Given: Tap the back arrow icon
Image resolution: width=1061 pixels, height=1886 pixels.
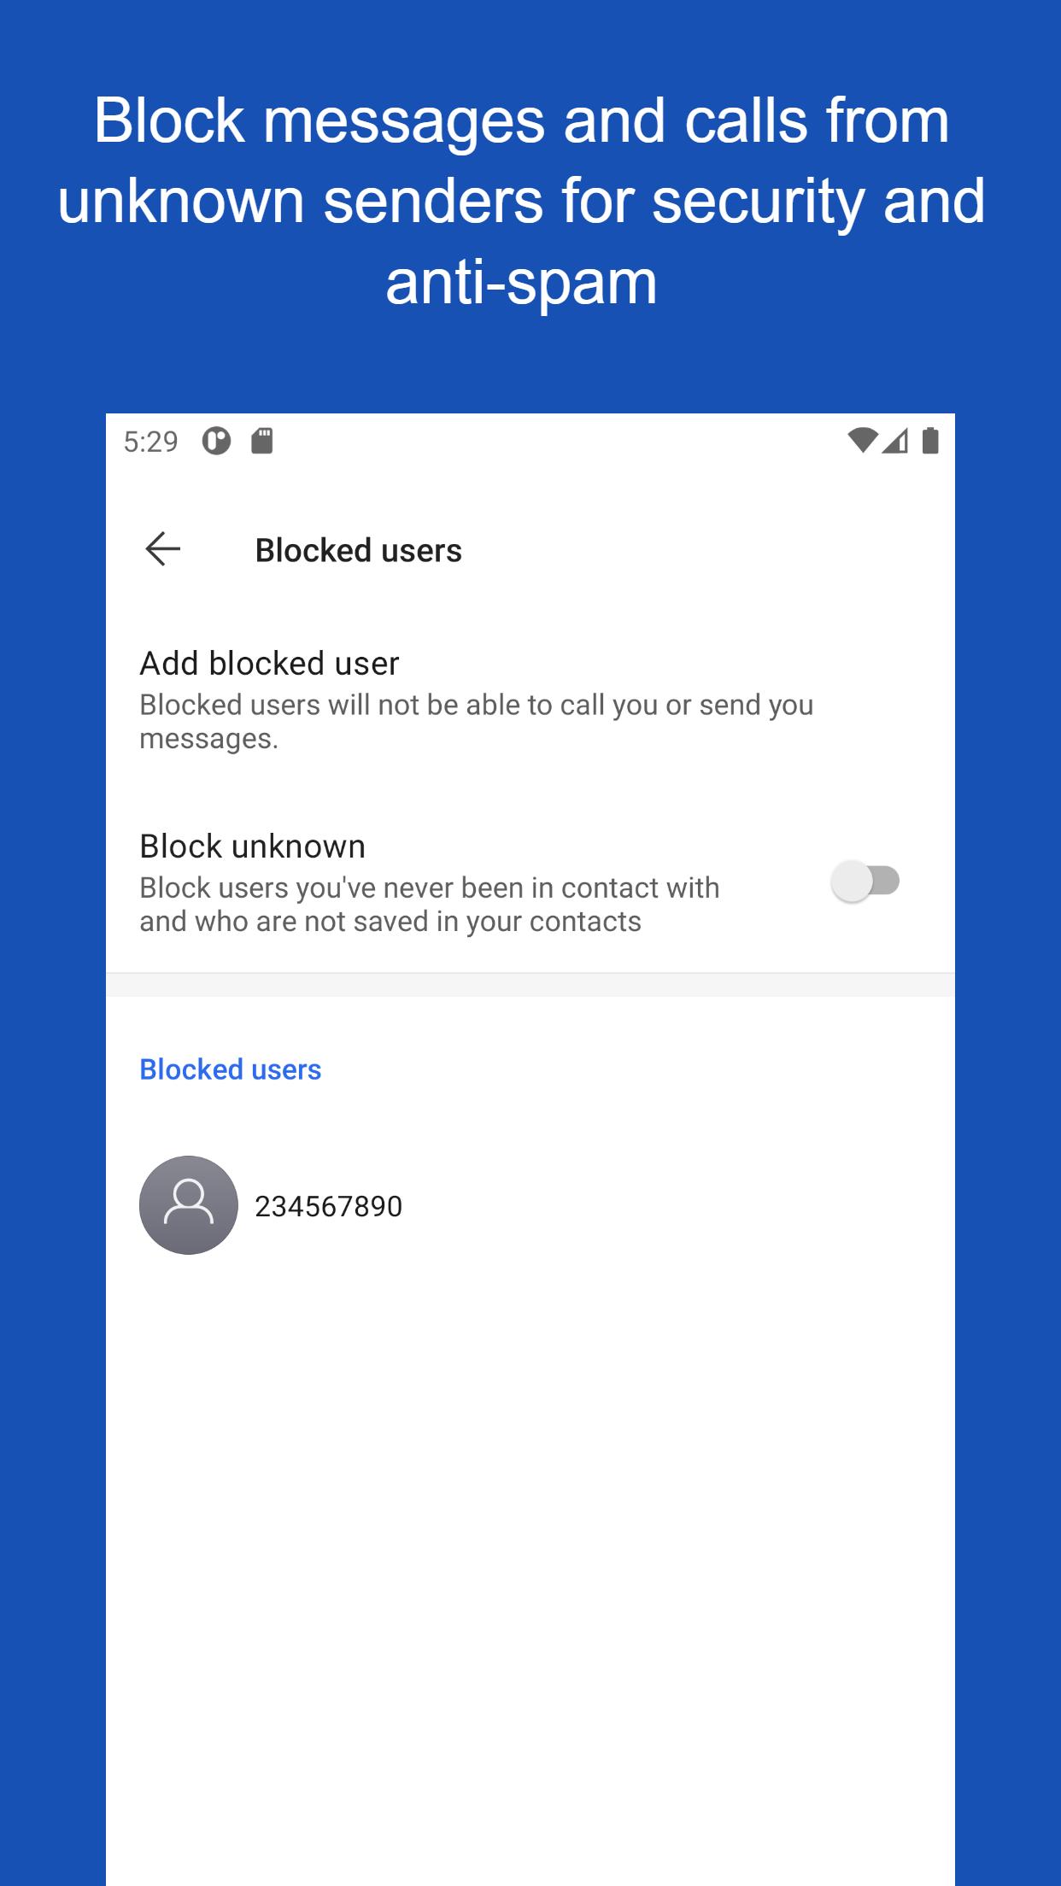Looking at the screenshot, I should tap(162, 549).
